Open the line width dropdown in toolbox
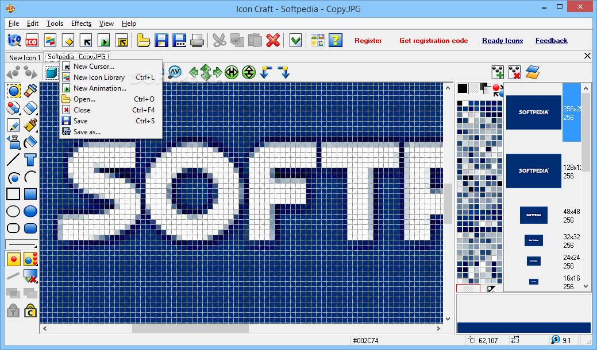The width and height of the screenshot is (597, 350). 21,244
